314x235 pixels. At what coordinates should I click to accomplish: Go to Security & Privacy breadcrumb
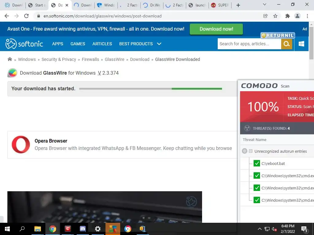[x=59, y=59]
